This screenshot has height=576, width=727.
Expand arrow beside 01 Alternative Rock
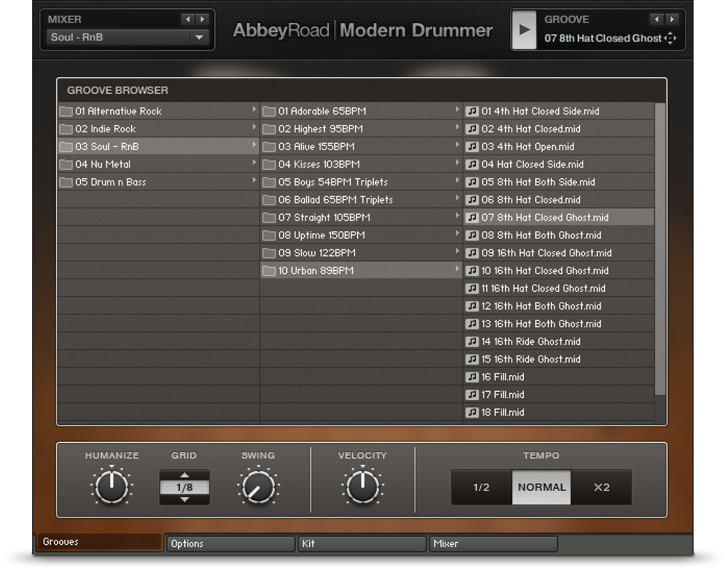[254, 109]
